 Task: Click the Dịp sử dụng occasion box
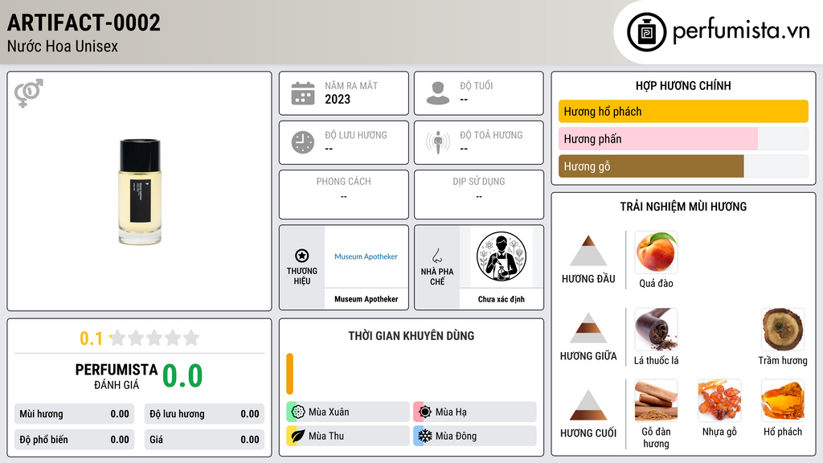coord(479,195)
